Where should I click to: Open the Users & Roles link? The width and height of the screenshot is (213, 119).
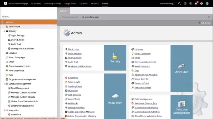pos(75,58)
